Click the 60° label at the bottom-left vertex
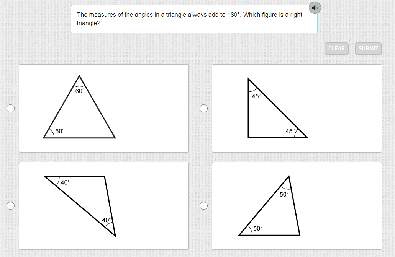395x257 pixels. 60,132
